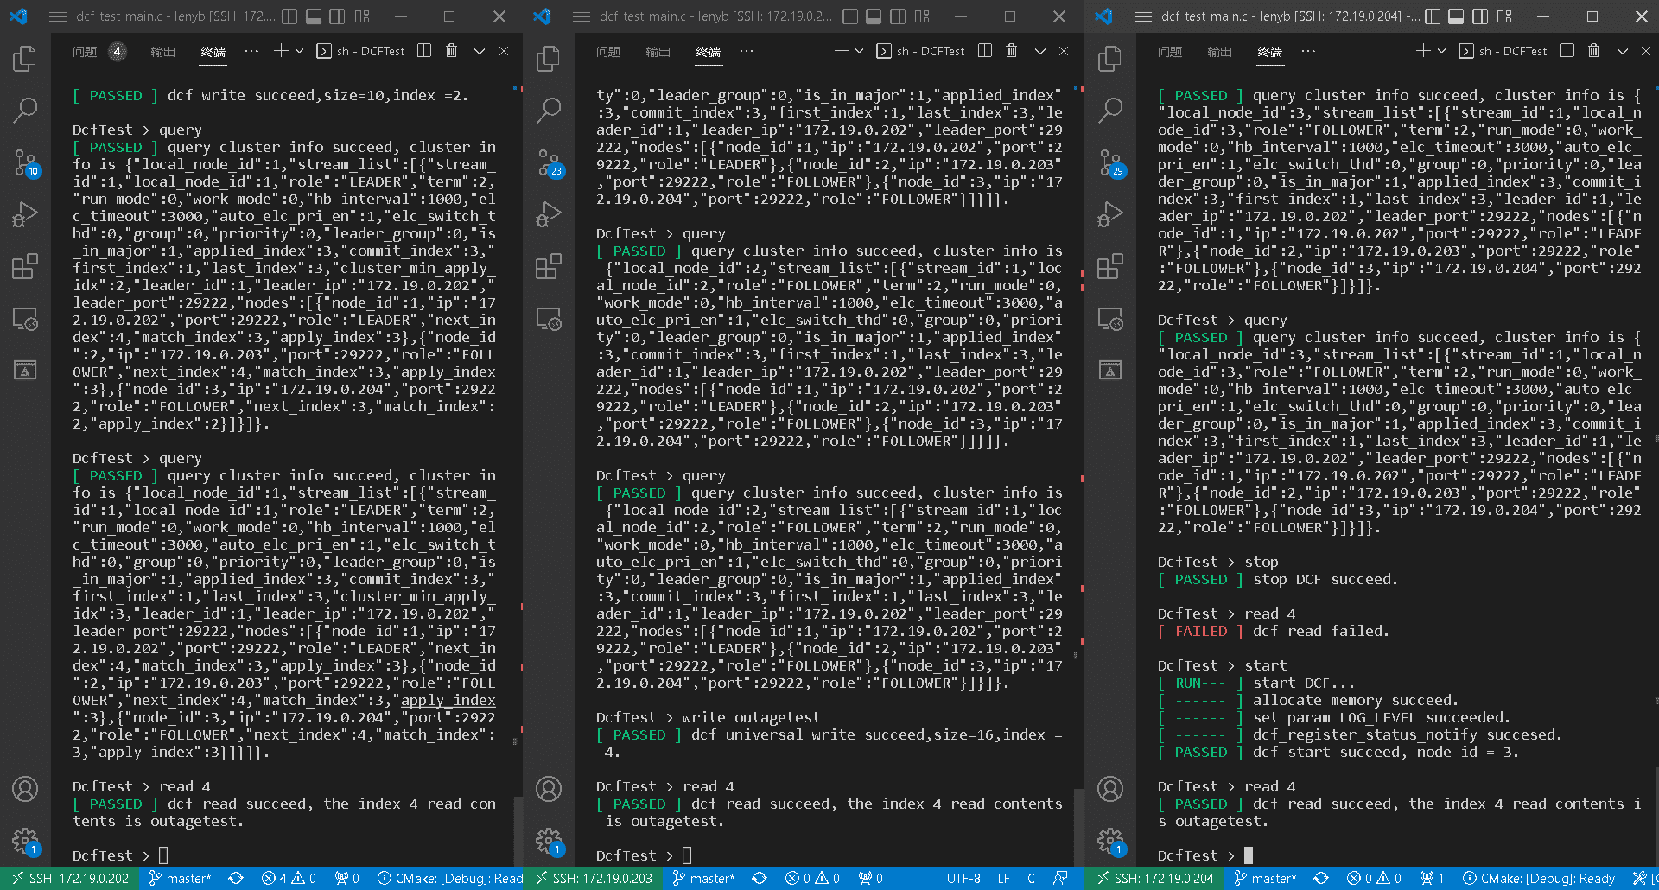
Task: Show more panel tabs ellipsis in middle window
Action: tap(747, 51)
